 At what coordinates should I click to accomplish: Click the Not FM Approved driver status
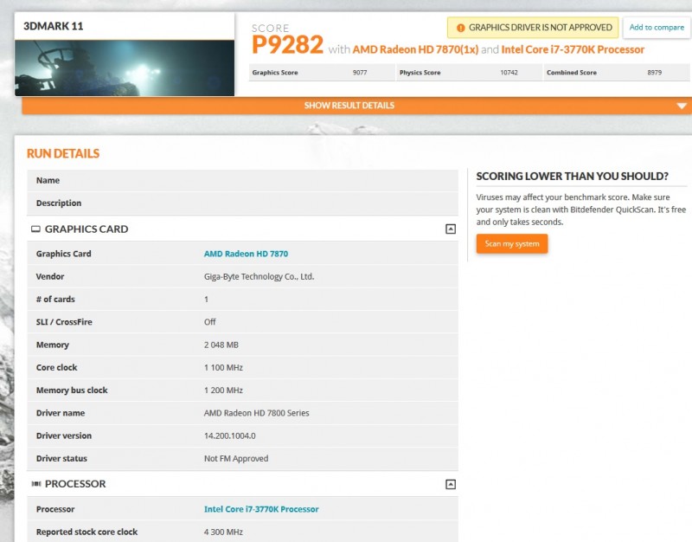[236, 459]
